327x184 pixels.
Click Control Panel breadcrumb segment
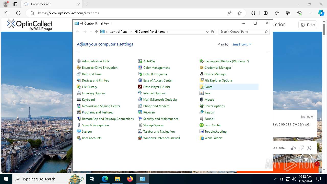pos(119,32)
